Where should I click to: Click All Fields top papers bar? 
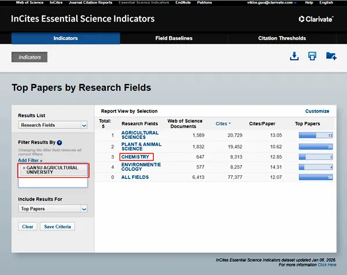316,177
